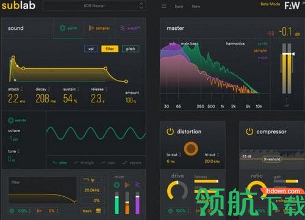Open the 808 Nascar preset selector

[94, 5]
